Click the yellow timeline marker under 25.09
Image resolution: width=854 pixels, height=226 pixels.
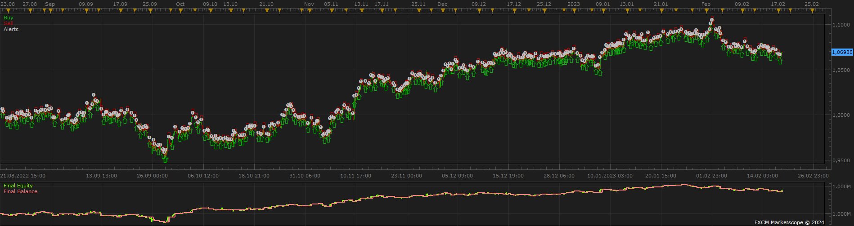150,10
